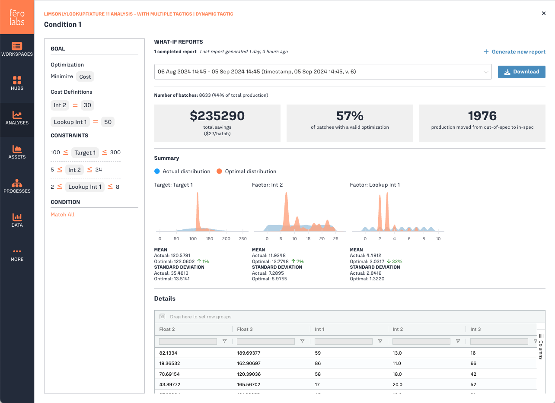Image resolution: width=555 pixels, height=403 pixels.
Task: Click Generate new report link
Action: pos(514,52)
